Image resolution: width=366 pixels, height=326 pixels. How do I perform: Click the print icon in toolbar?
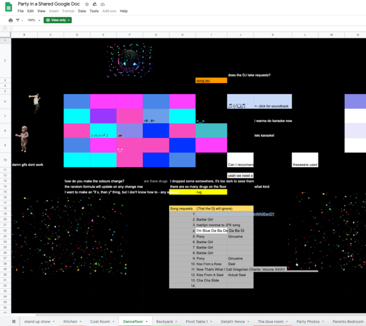[10, 20]
